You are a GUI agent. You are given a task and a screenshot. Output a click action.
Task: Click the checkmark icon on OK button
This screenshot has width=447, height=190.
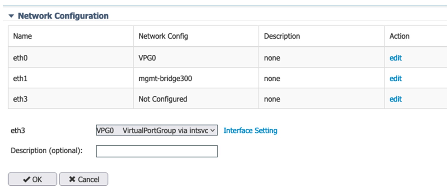pos(27,179)
